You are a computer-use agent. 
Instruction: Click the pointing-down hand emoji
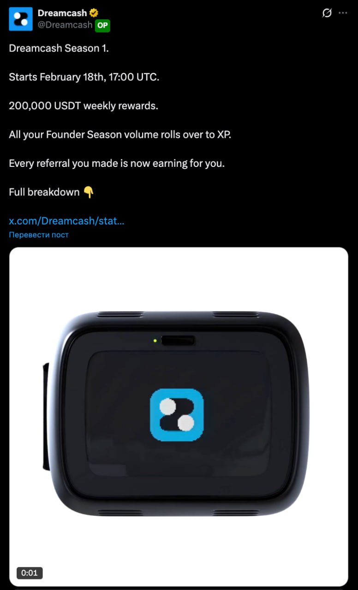[89, 192]
